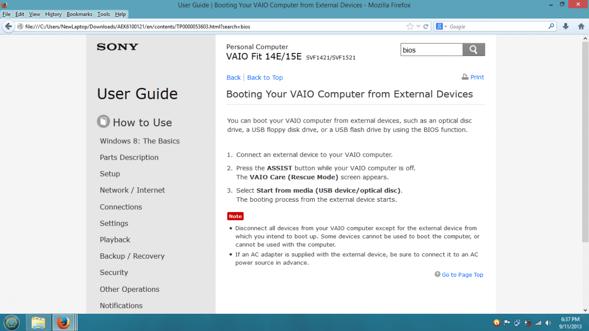Click the How to Use book icon
This screenshot has height=331, width=589.
click(x=103, y=121)
